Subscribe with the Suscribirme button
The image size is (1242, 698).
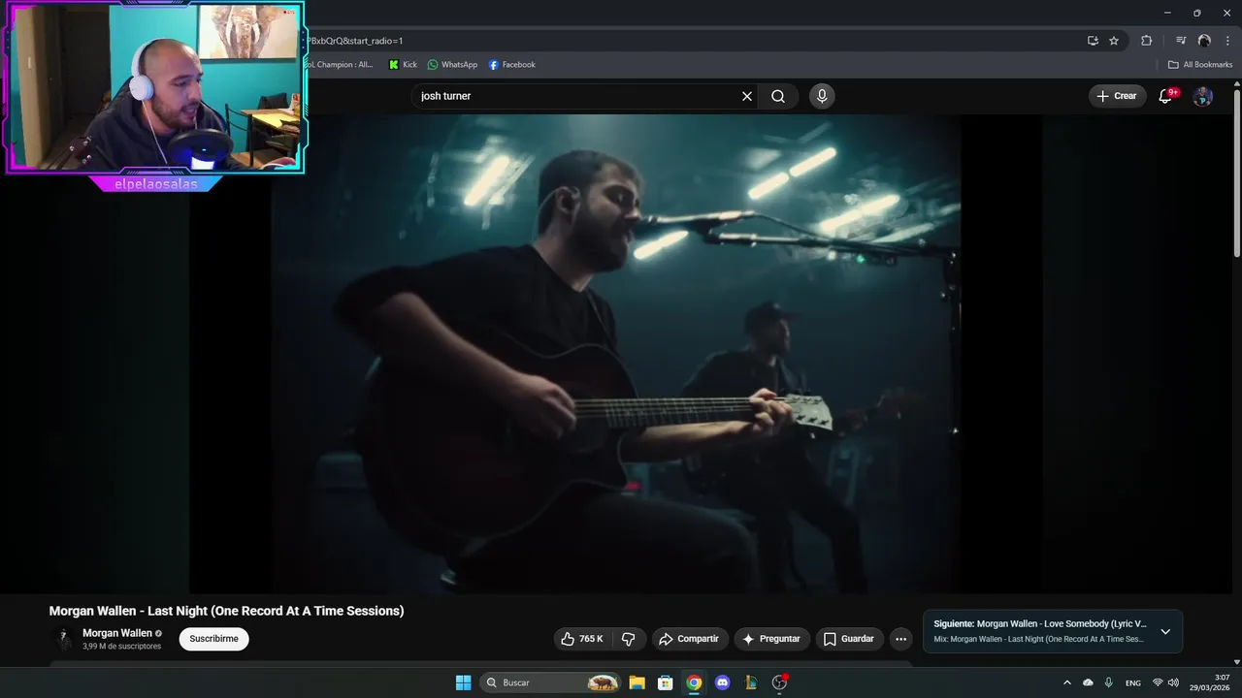click(x=213, y=639)
